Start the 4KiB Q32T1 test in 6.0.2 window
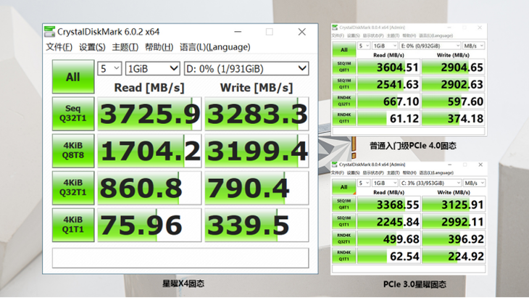This screenshot has height=298, width=529. 73,188
